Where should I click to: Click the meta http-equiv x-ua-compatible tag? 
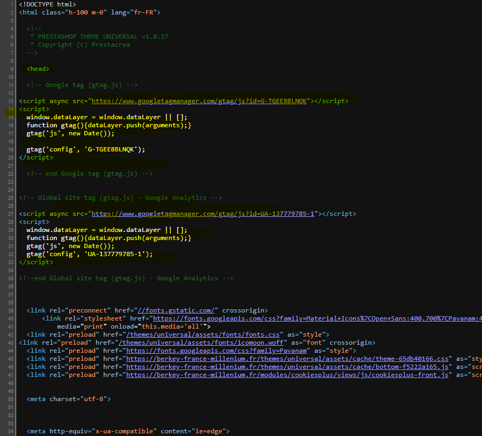pyautogui.click(x=128, y=431)
